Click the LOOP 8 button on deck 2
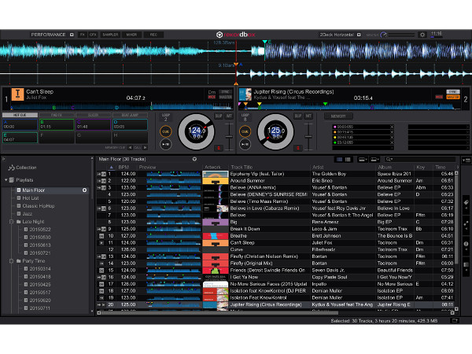 coord(245,117)
